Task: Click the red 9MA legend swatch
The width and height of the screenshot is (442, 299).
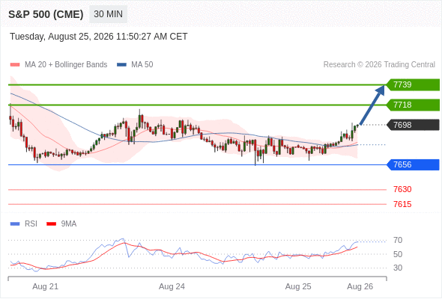Action: pyautogui.click(x=51, y=224)
